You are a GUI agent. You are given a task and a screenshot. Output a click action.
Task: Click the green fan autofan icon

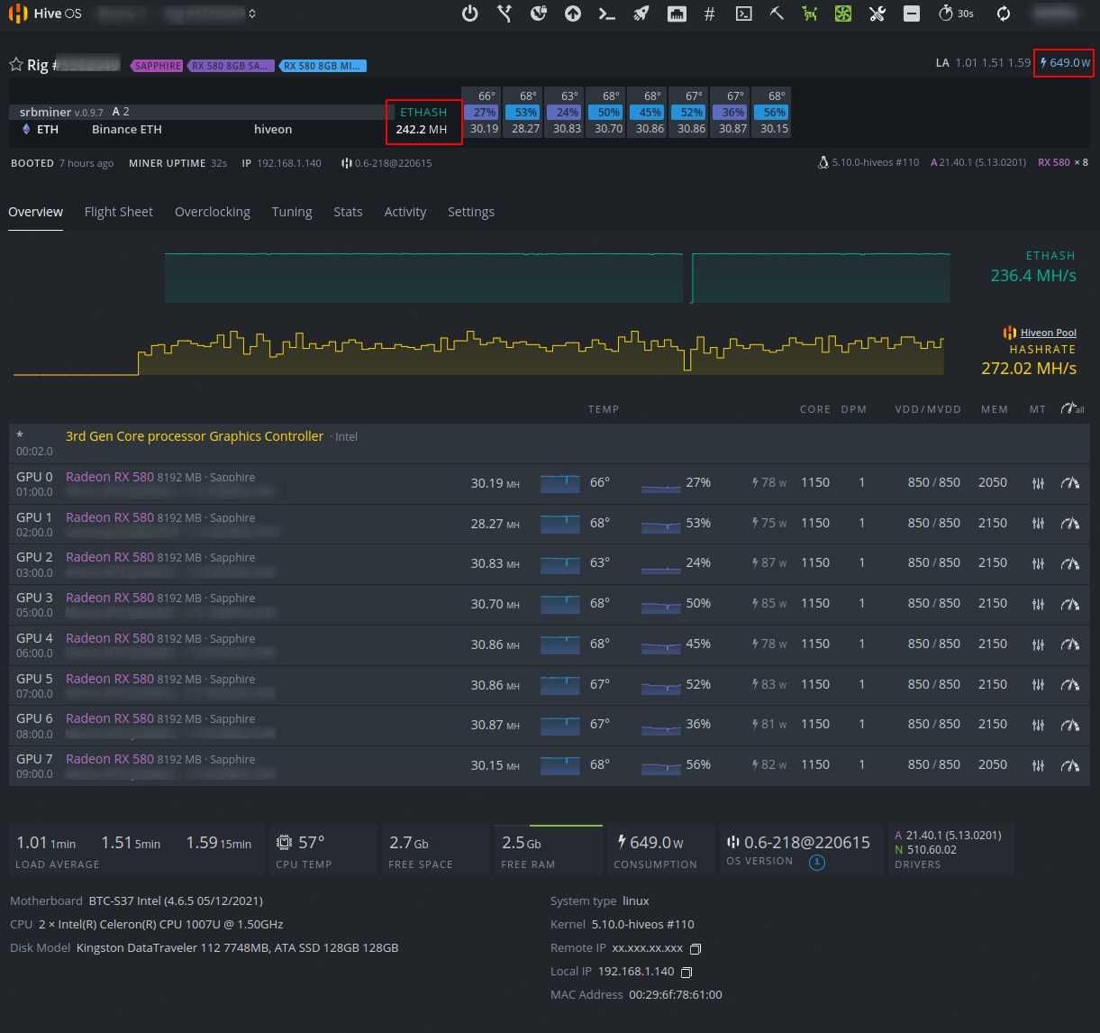point(843,14)
